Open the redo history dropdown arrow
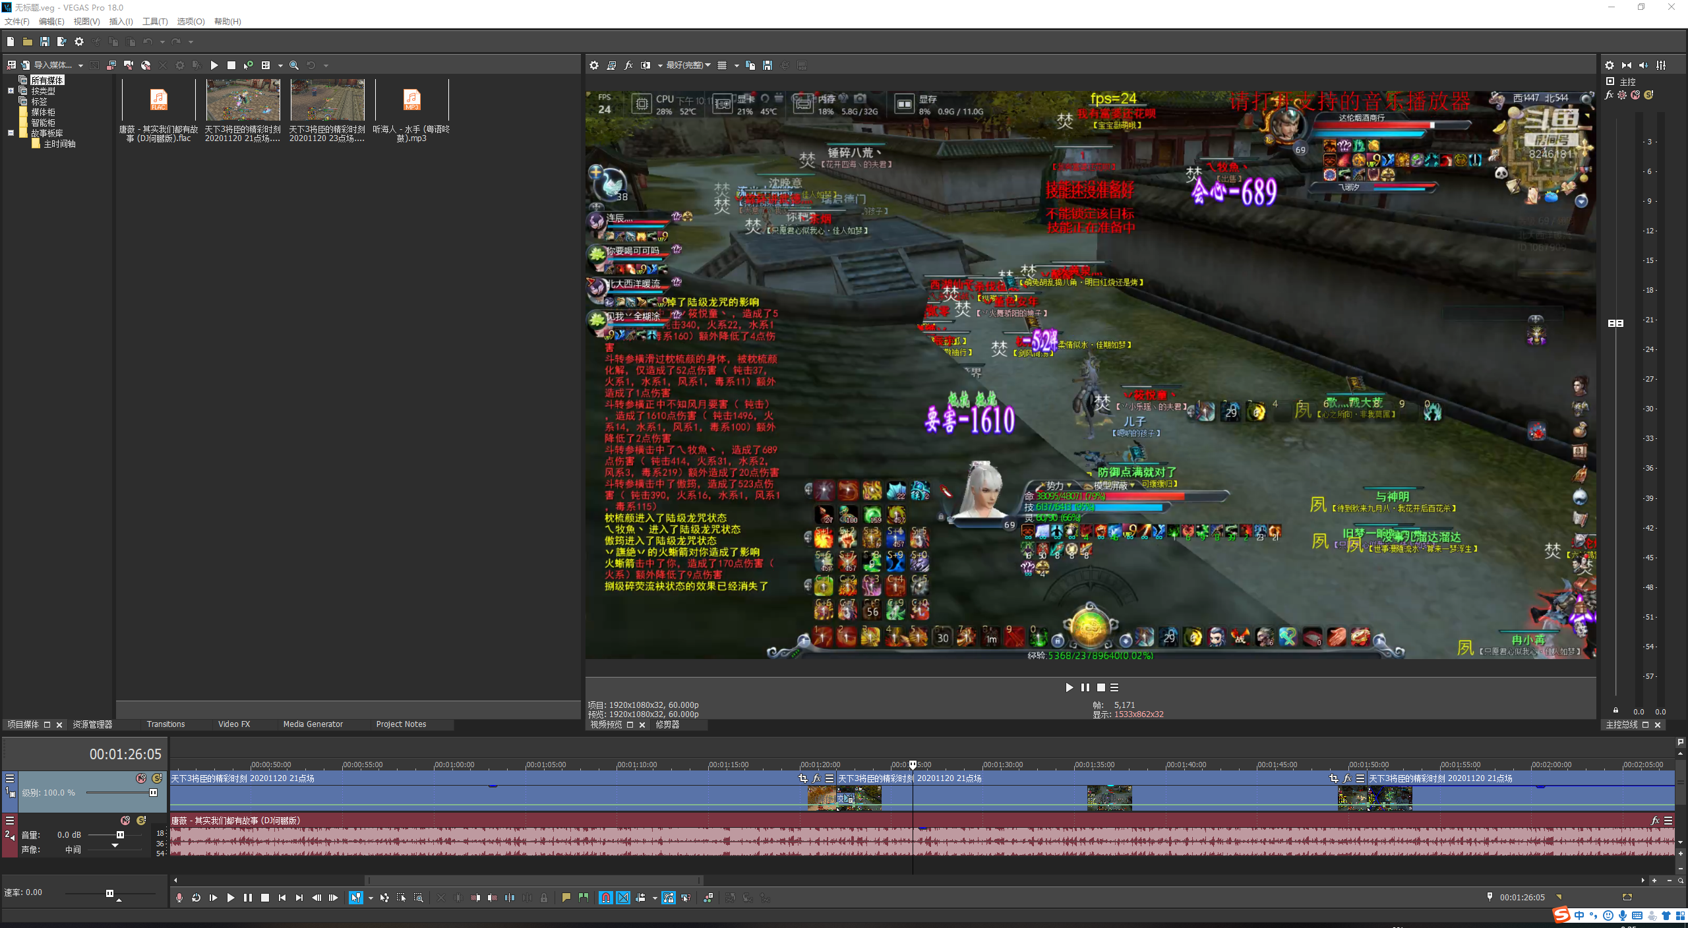The width and height of the screenshot is (1688, 928). (x=191, y=42)
